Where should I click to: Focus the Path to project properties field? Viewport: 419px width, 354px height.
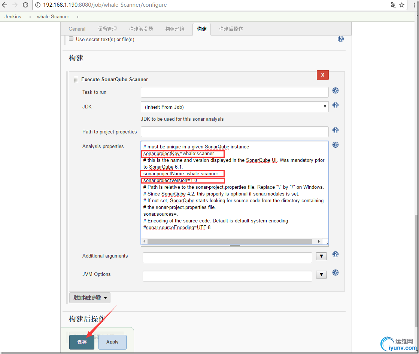click(x=235, y=132)
